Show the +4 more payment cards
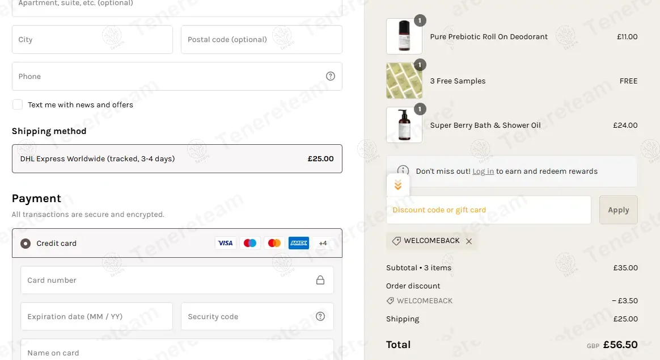The height and width of the screenshot is (360, 660). (x=323, y=243)
